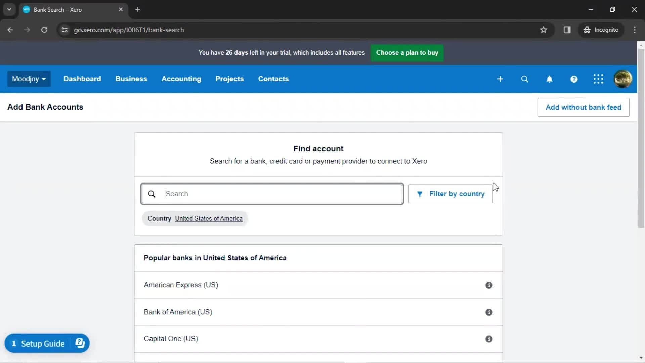
Task: Open the Accounting menu
Action: [x=181, y=79]
